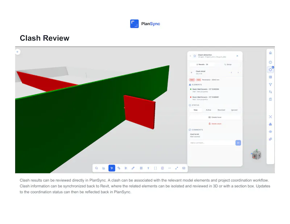Activate the first-person walk tool
The width and height of the screenshot is (290, 224).
point(148,168)
